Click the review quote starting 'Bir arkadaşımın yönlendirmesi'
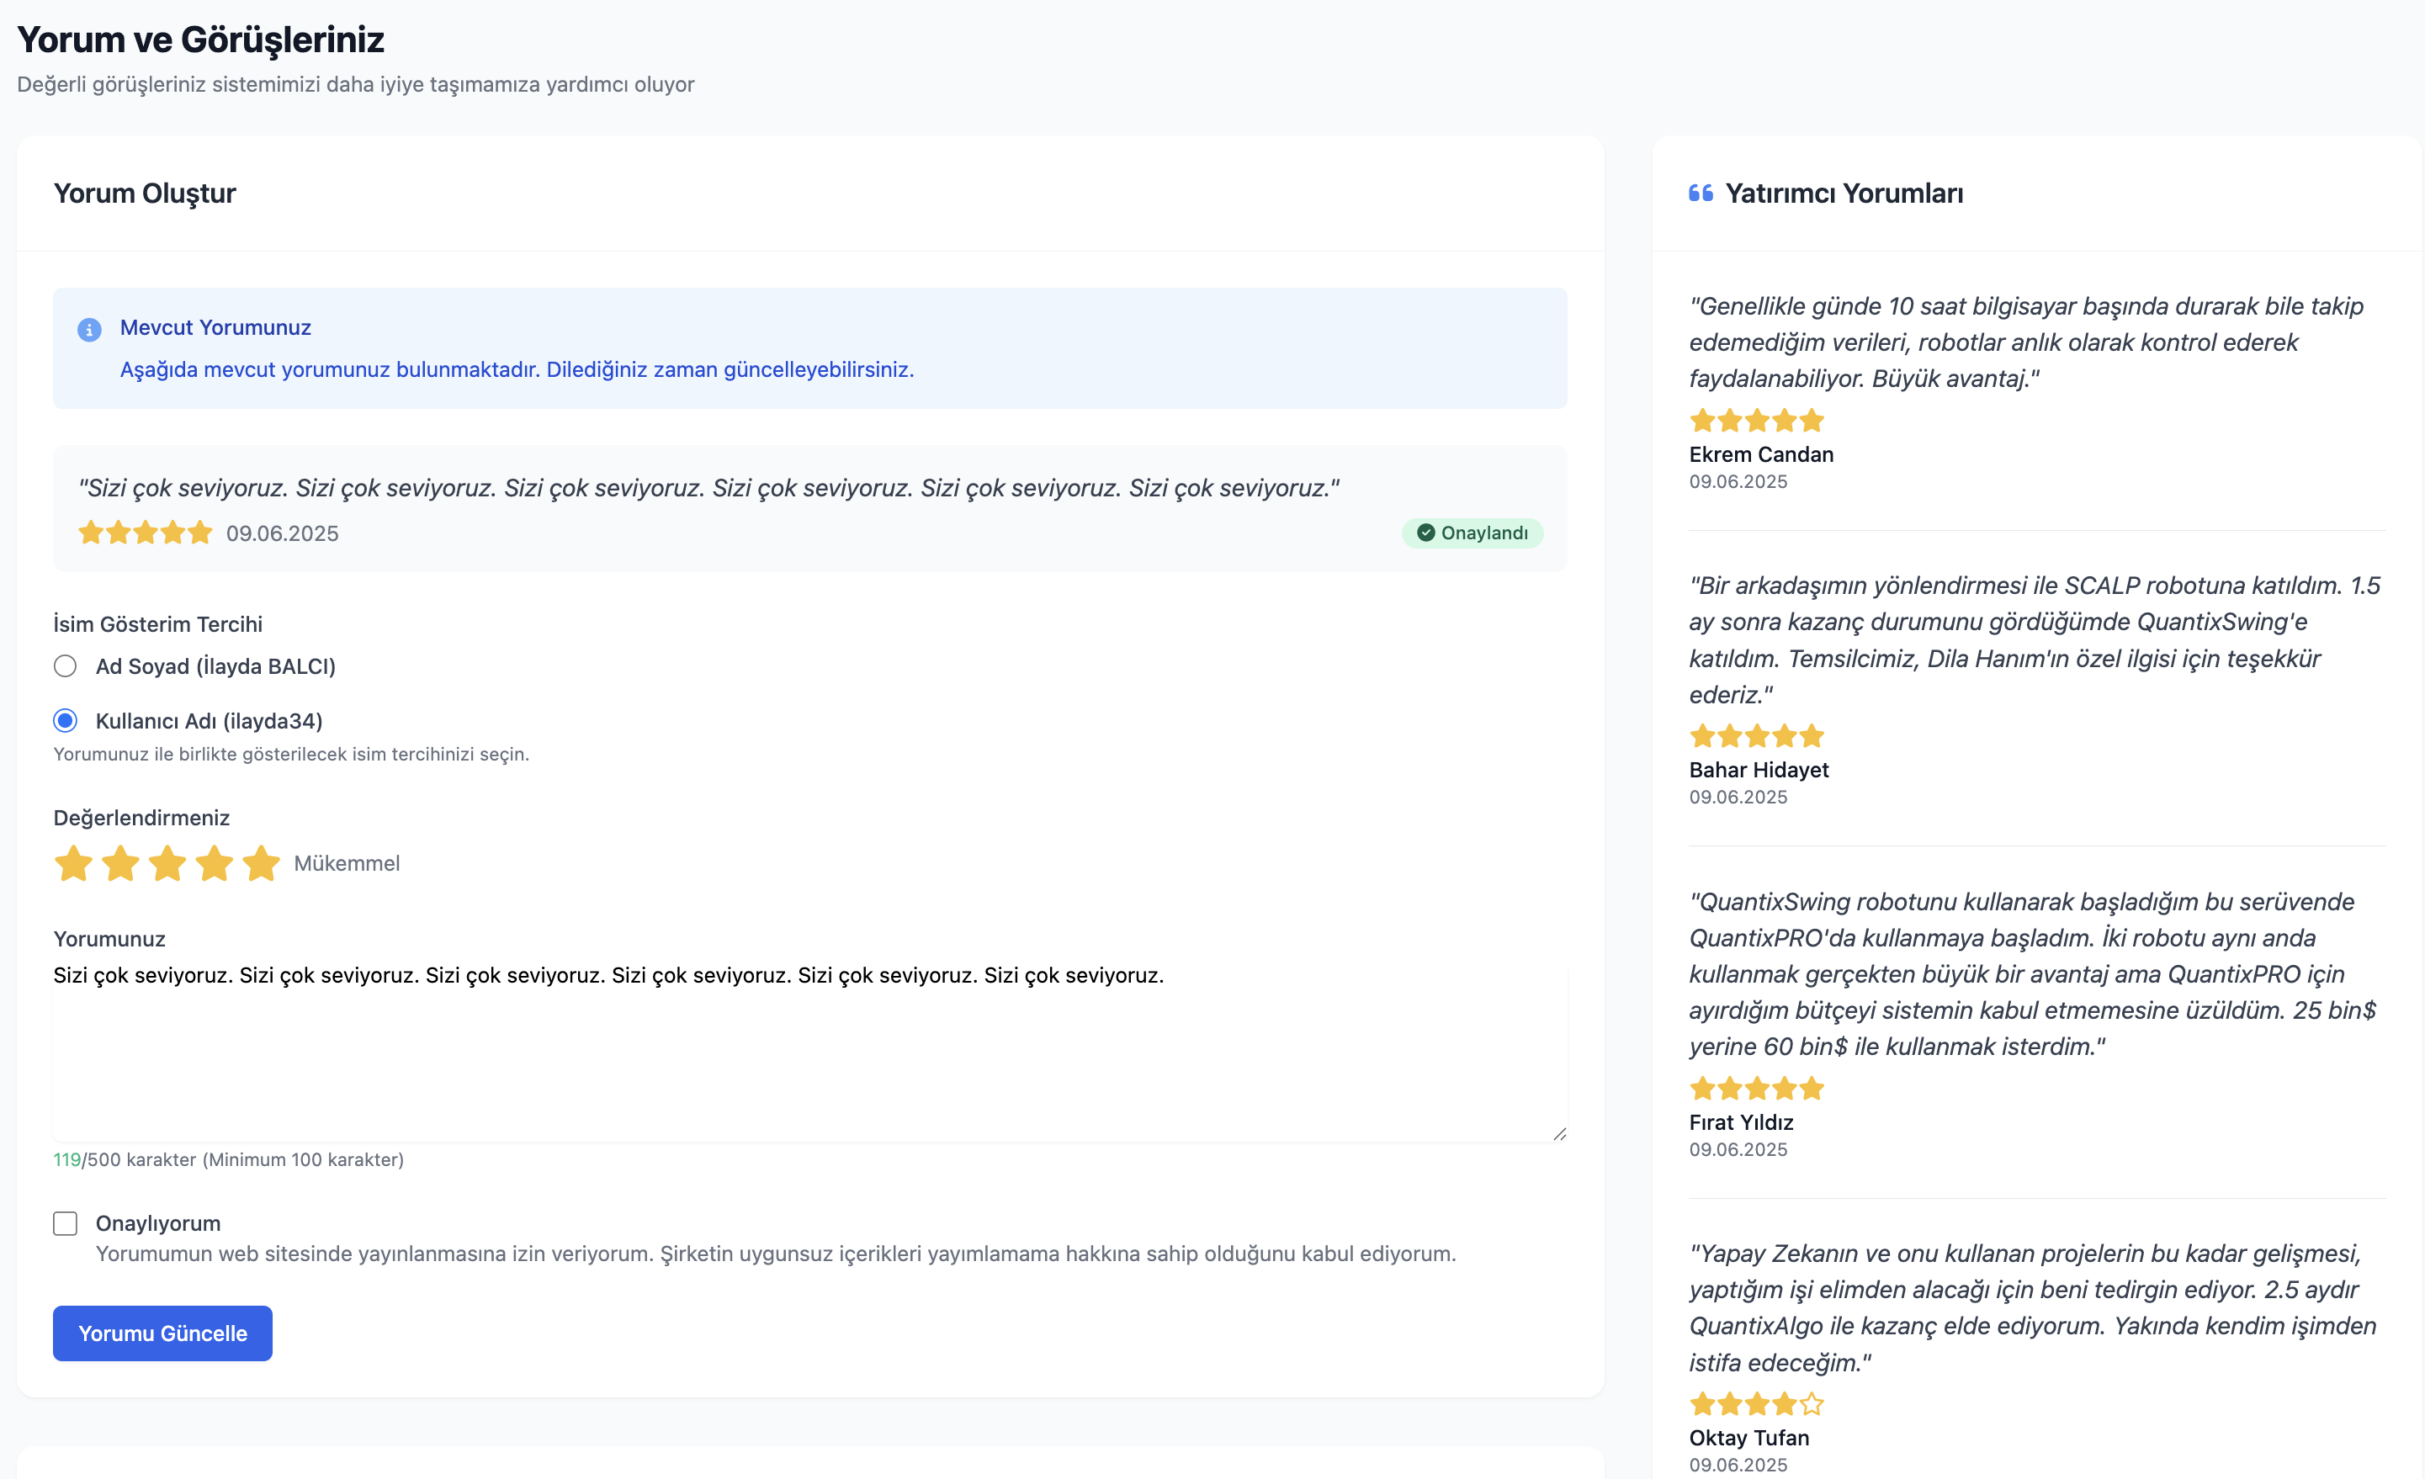The image size is (2425, 1479). pyautogui.click(x=2035, y=639)
